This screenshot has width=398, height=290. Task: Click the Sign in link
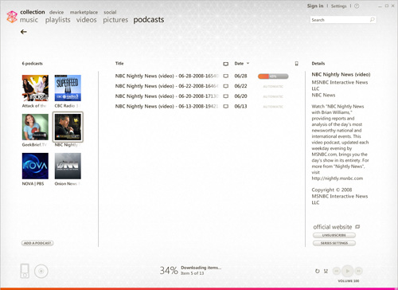[315, 6]
